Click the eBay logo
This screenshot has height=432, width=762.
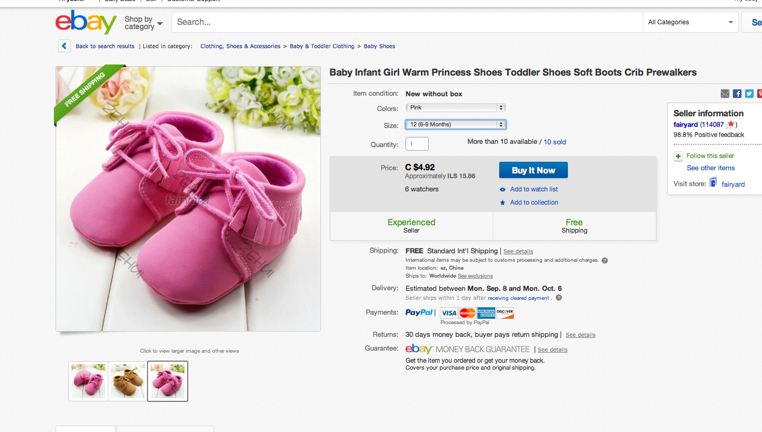[x=86, y=22]
